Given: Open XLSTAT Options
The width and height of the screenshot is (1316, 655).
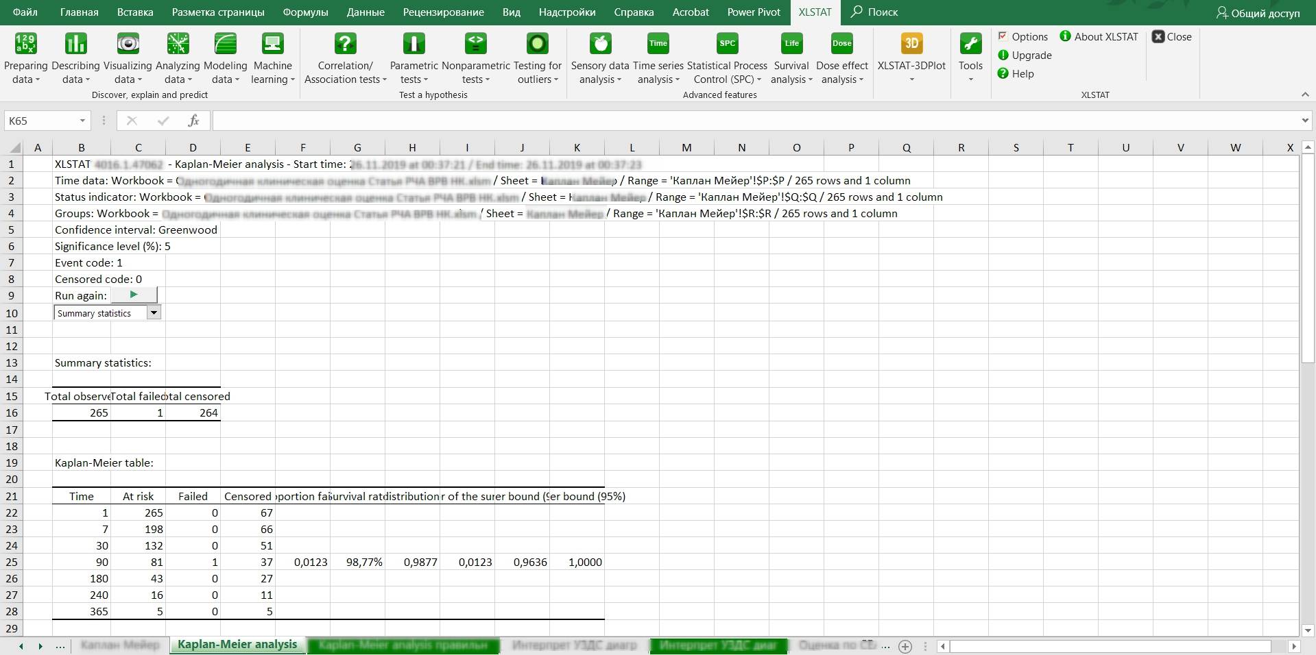Looking at the screenshot, I should (x=1022, y=37).
